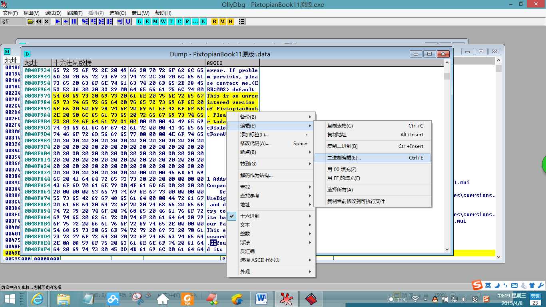This screenshot has height=307, width=546.
Task: Open the 窗口(W) menu
Action: [141, 13]
